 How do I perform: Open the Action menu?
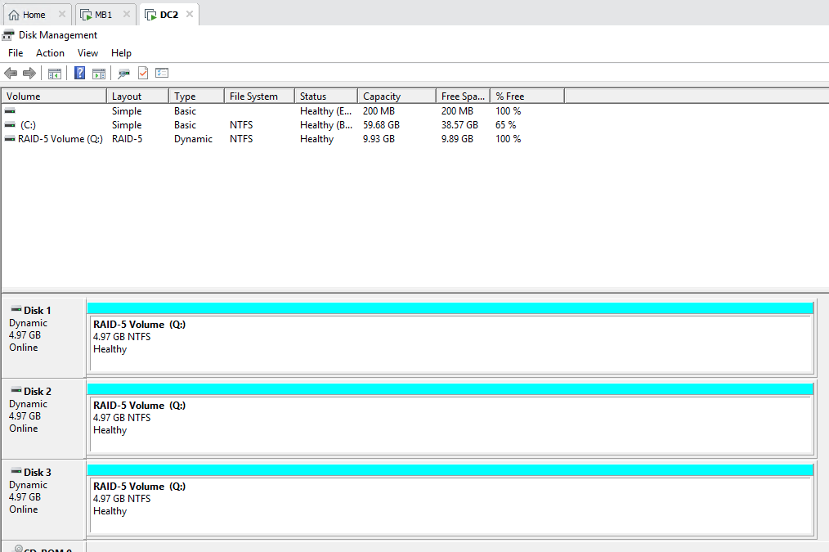[50, 53]
